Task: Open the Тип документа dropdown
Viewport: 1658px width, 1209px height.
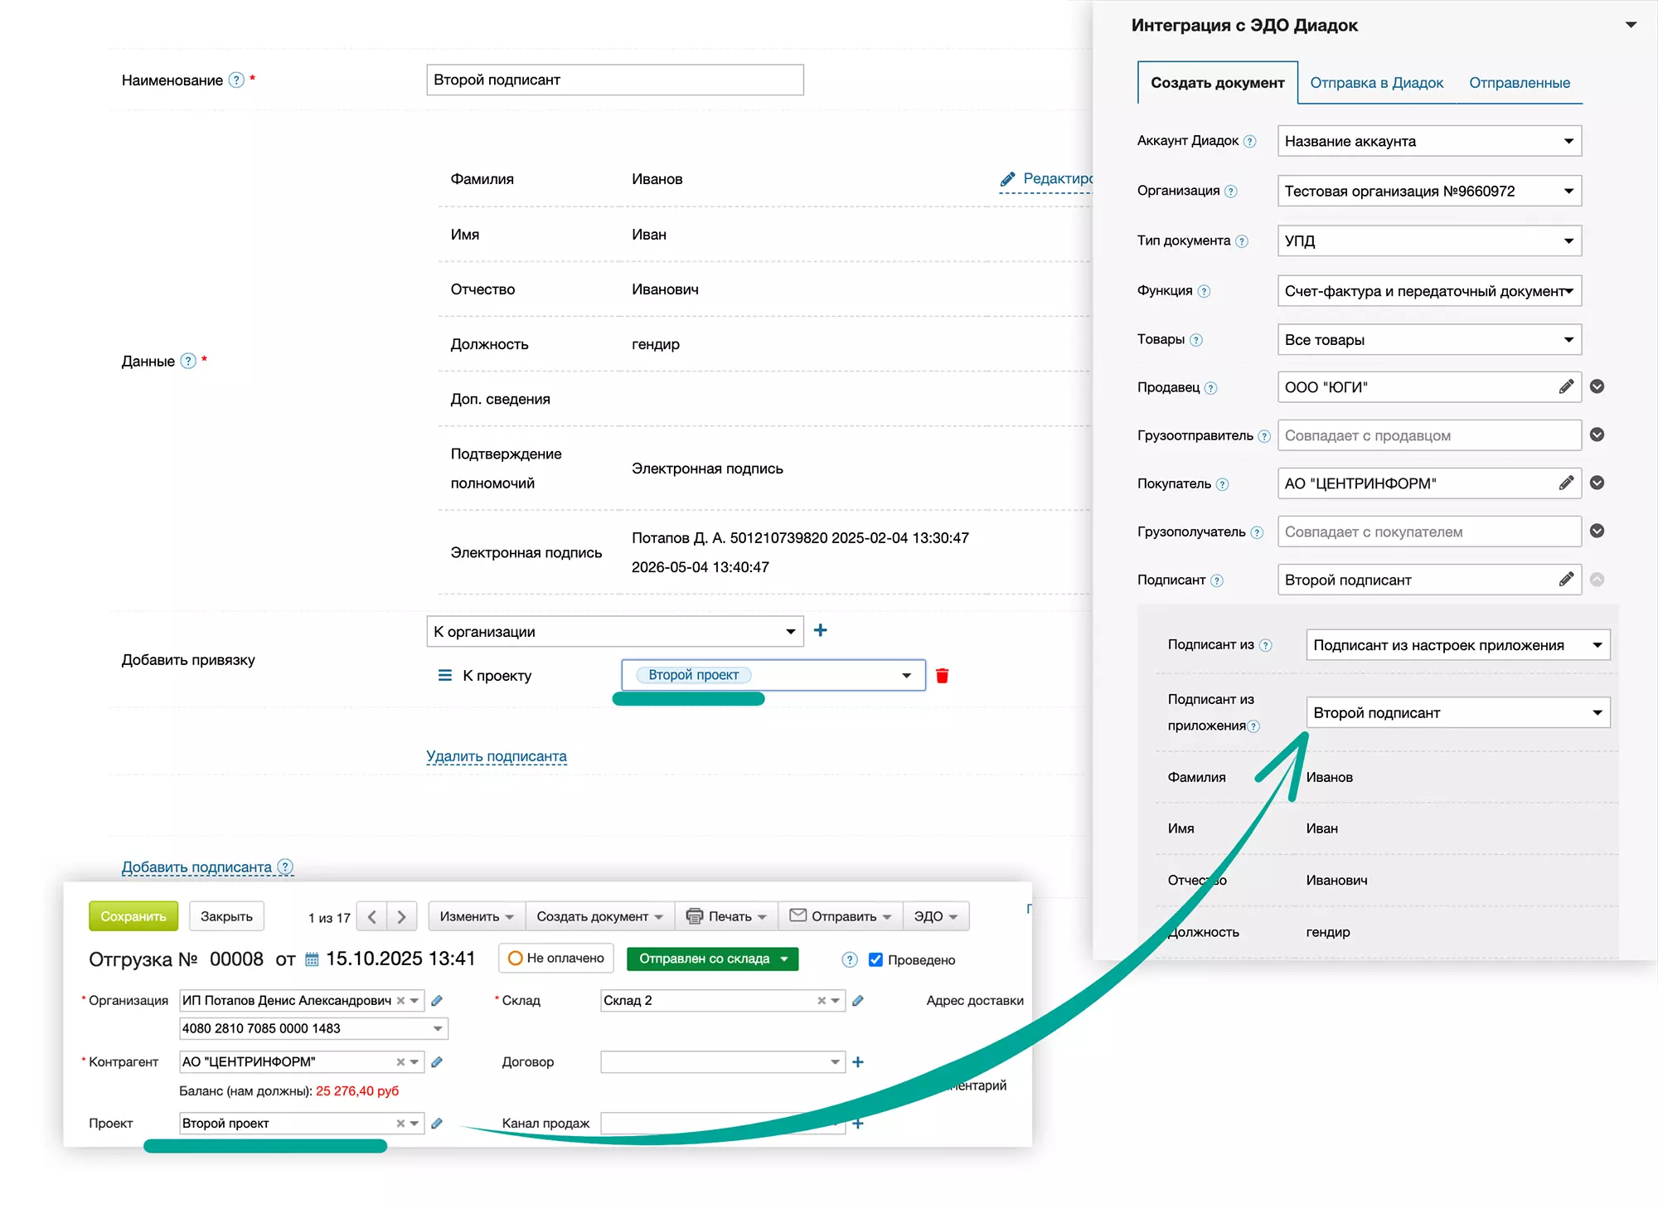Action: pos(1429,241)
